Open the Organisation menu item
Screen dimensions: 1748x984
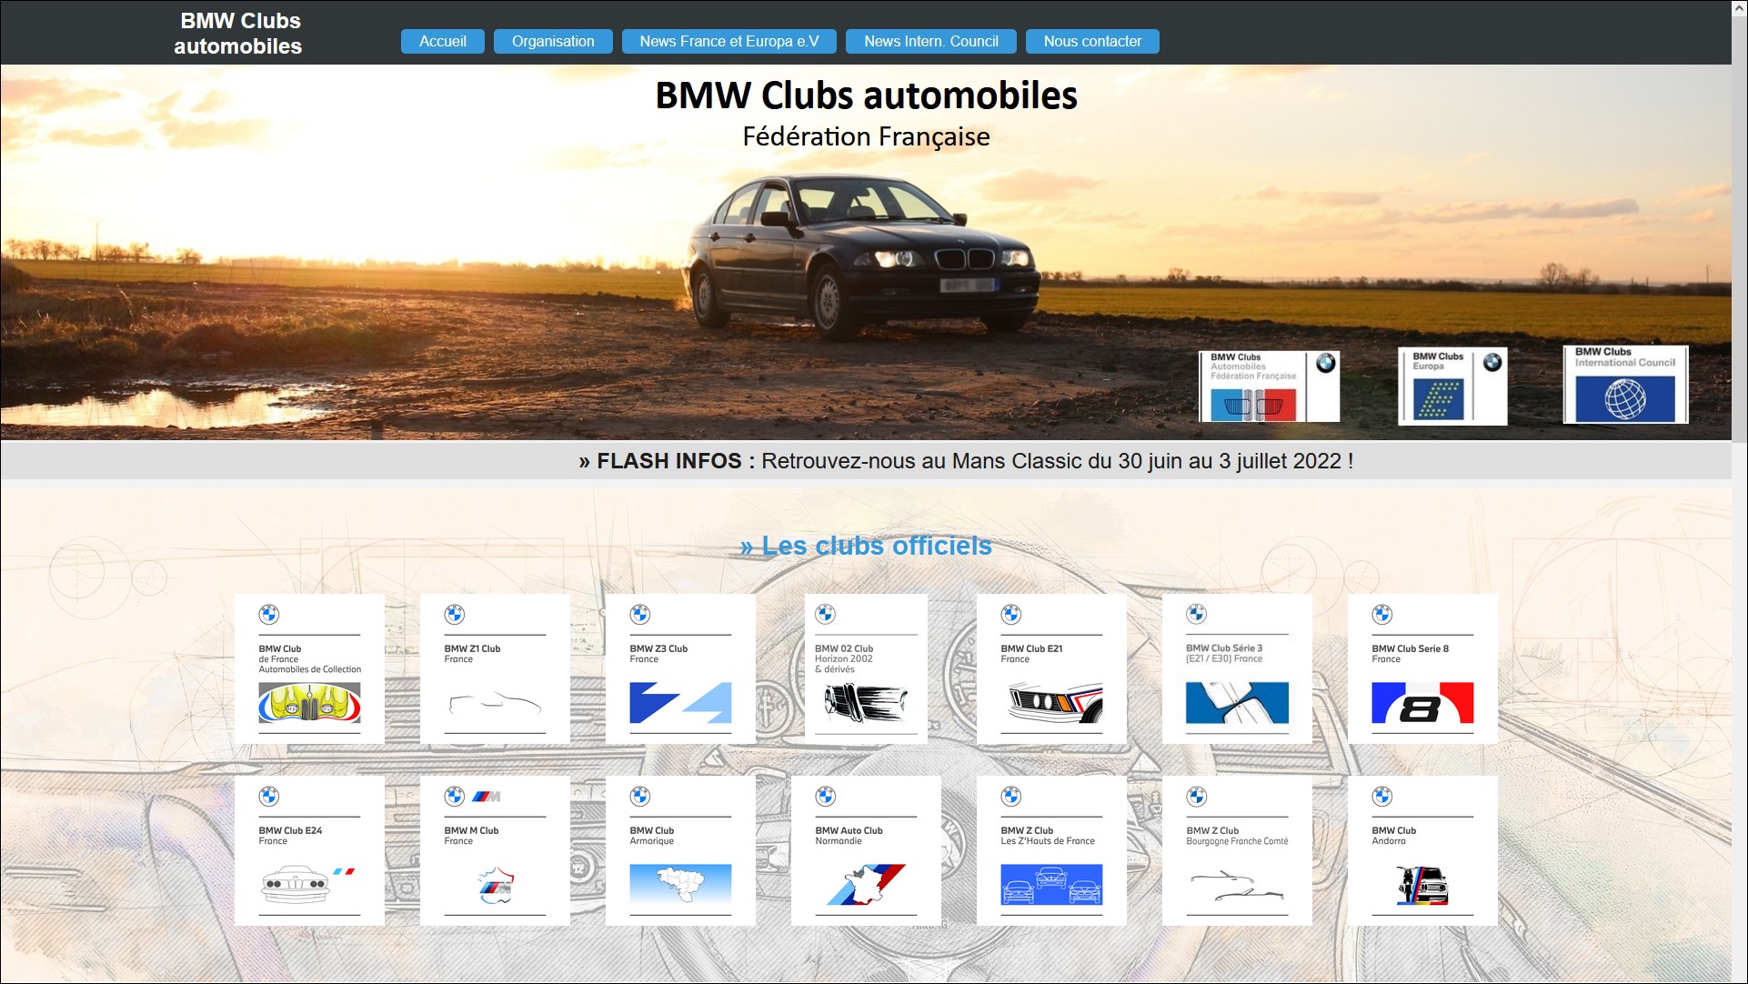tap(553, 42)
